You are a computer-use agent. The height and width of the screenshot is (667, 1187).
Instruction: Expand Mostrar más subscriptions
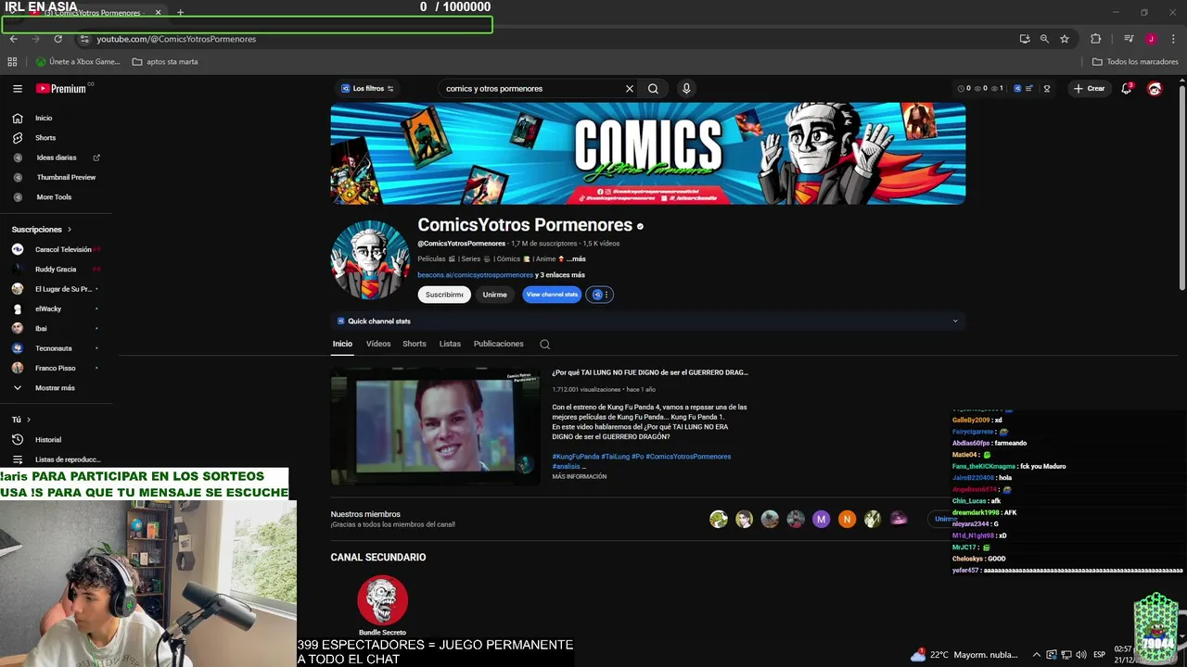tap(56, 388)
